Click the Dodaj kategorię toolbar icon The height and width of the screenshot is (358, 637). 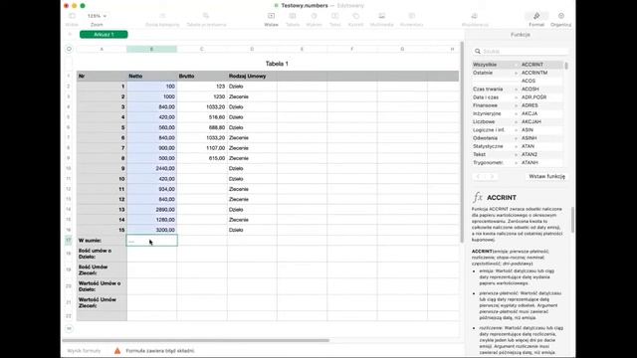click(162, 16)
